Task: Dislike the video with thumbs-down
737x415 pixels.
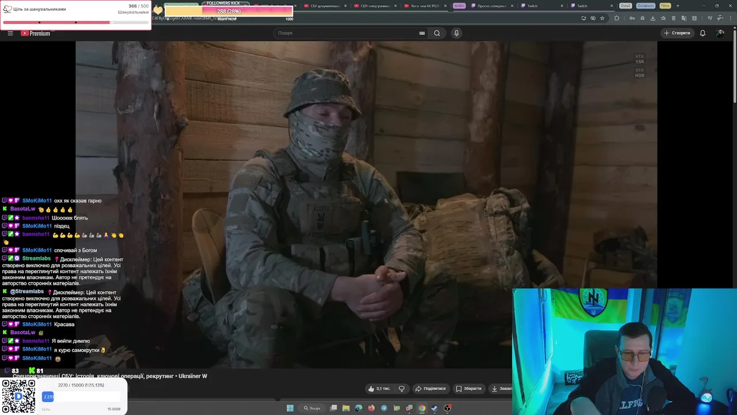Action: (401, 388)
